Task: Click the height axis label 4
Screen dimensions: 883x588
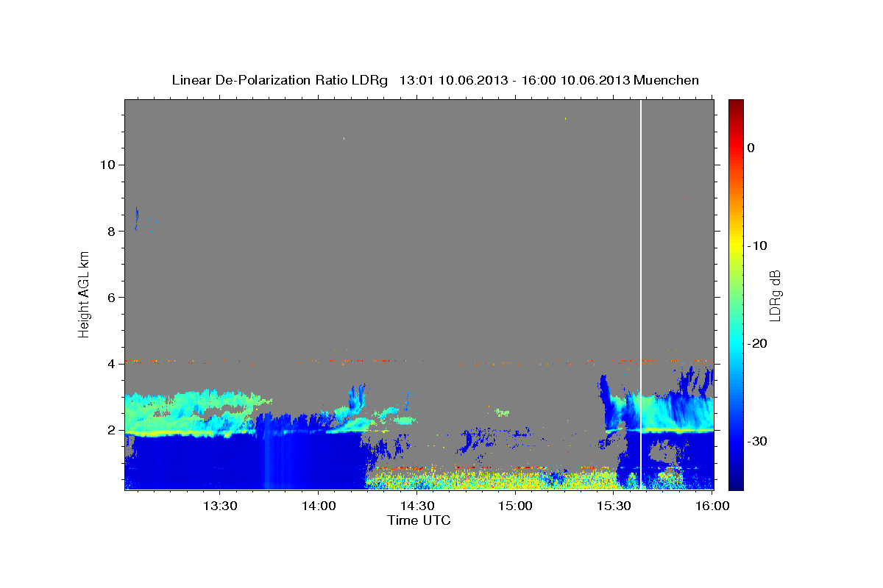Action: (110, 364)
